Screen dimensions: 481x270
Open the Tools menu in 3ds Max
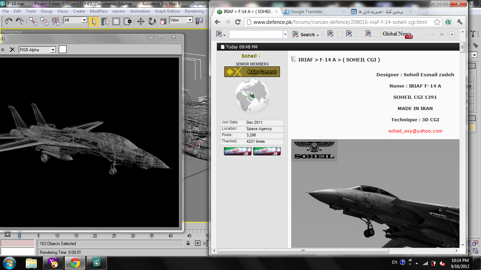(x=31, y=11)
